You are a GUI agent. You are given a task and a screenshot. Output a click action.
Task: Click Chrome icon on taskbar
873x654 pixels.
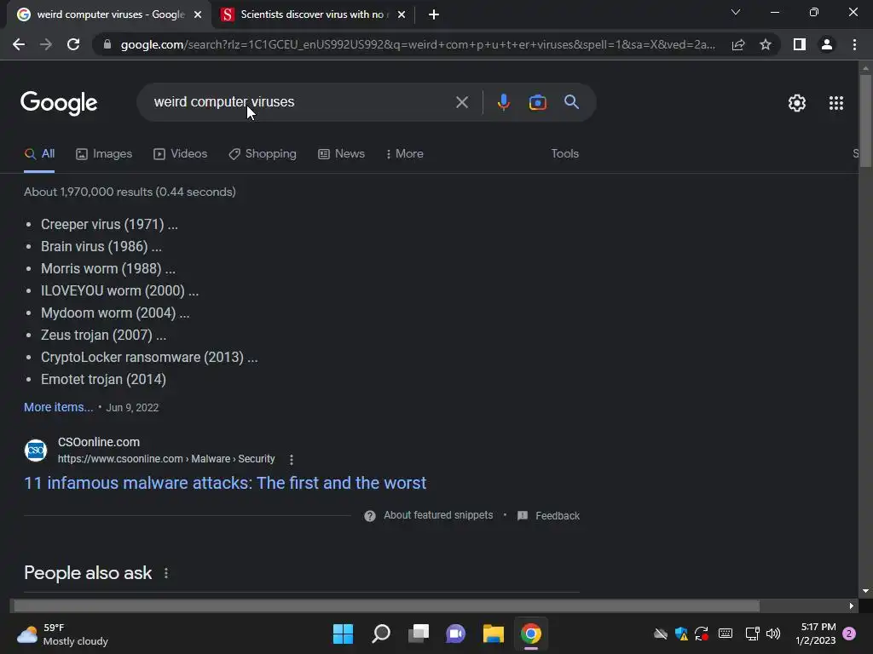coord(530,634)
